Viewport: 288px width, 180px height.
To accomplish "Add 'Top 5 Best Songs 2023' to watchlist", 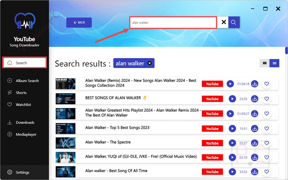I will point(267,129).
